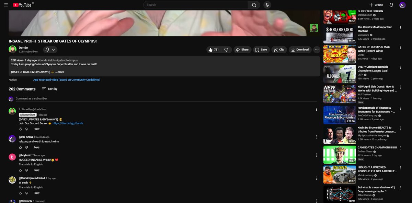This screenshot has width=412, height=203.
Task: Open Sort by comments dropdown
Action: 50,89
